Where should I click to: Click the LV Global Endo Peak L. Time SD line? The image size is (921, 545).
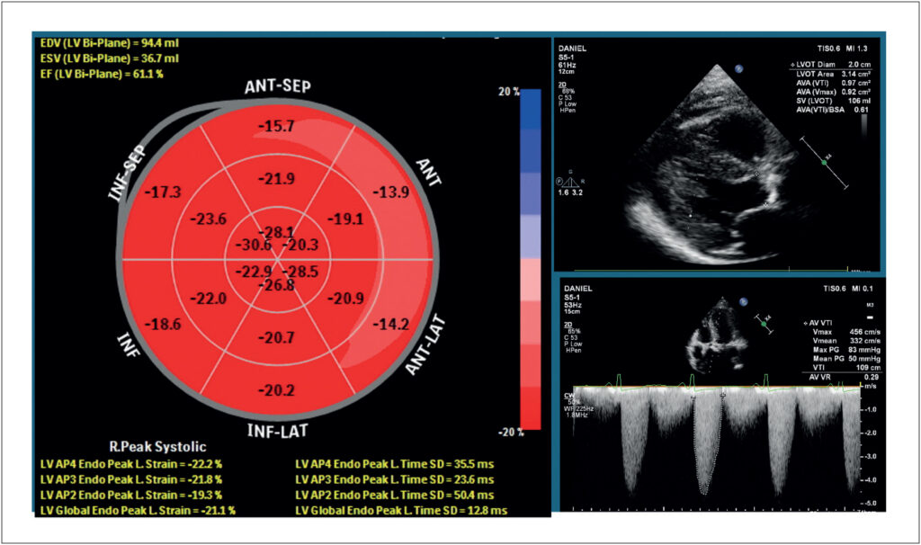(x=401, y=511)
